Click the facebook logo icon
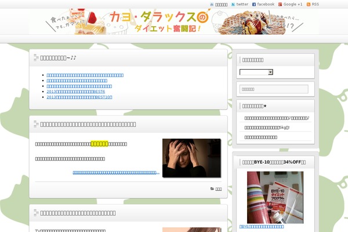 (x=254, y=5)
